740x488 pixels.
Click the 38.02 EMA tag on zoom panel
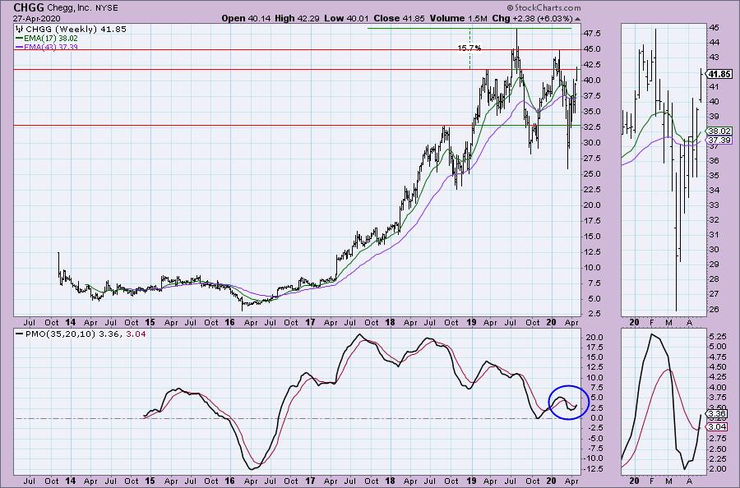(x=720, y=131)
